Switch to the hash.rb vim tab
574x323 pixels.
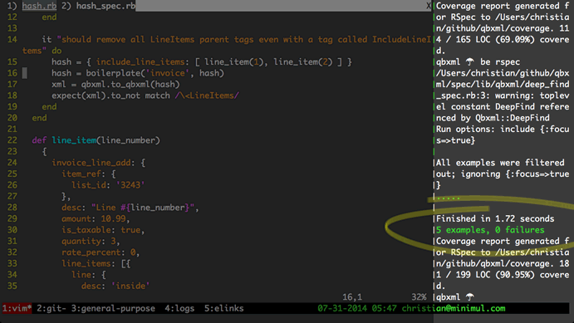(x=39, y=6)
